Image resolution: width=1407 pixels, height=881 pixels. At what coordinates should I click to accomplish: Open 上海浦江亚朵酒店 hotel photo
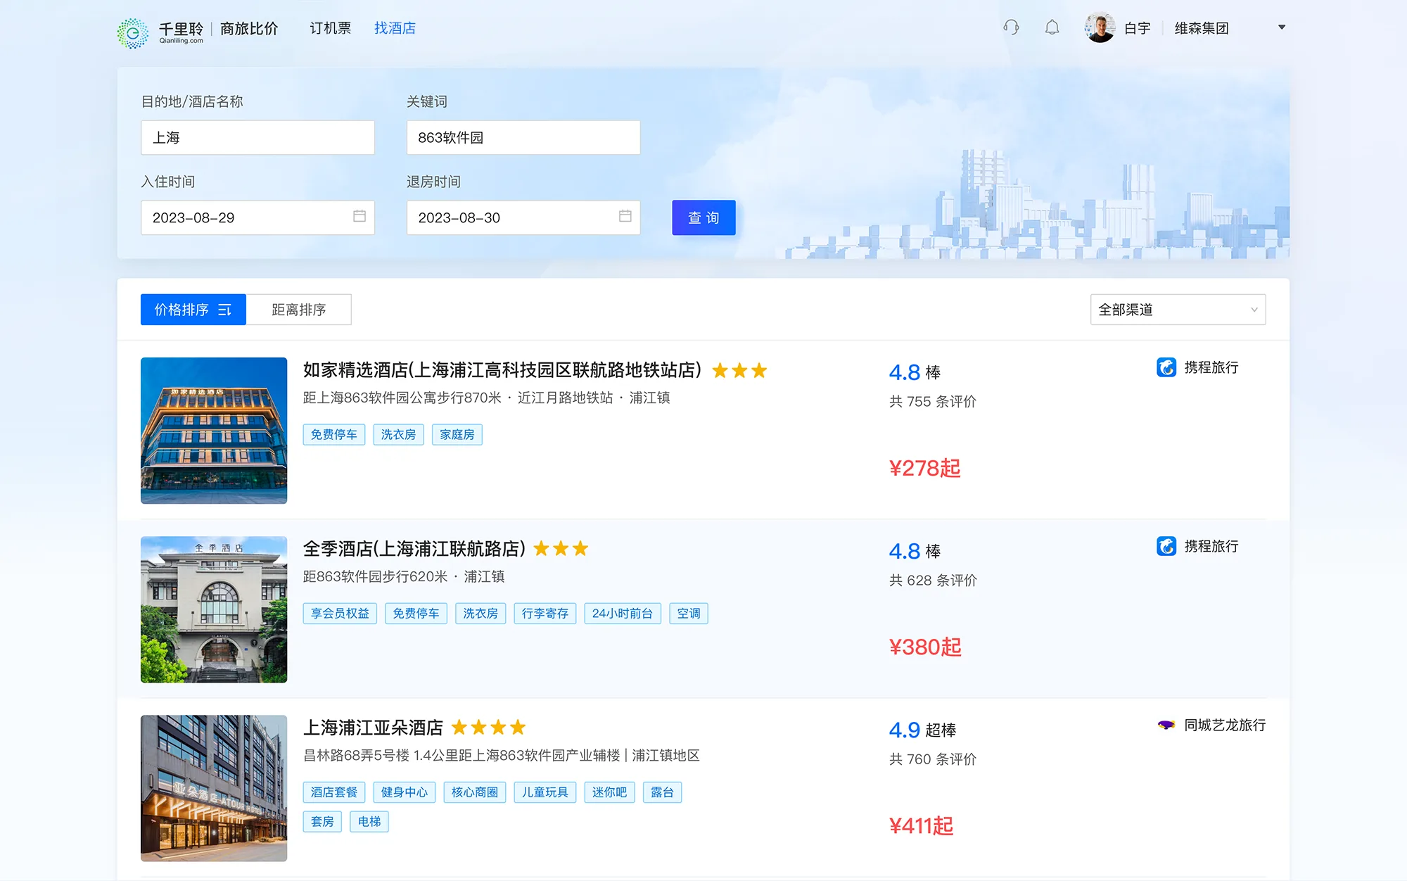coord(214,788)
